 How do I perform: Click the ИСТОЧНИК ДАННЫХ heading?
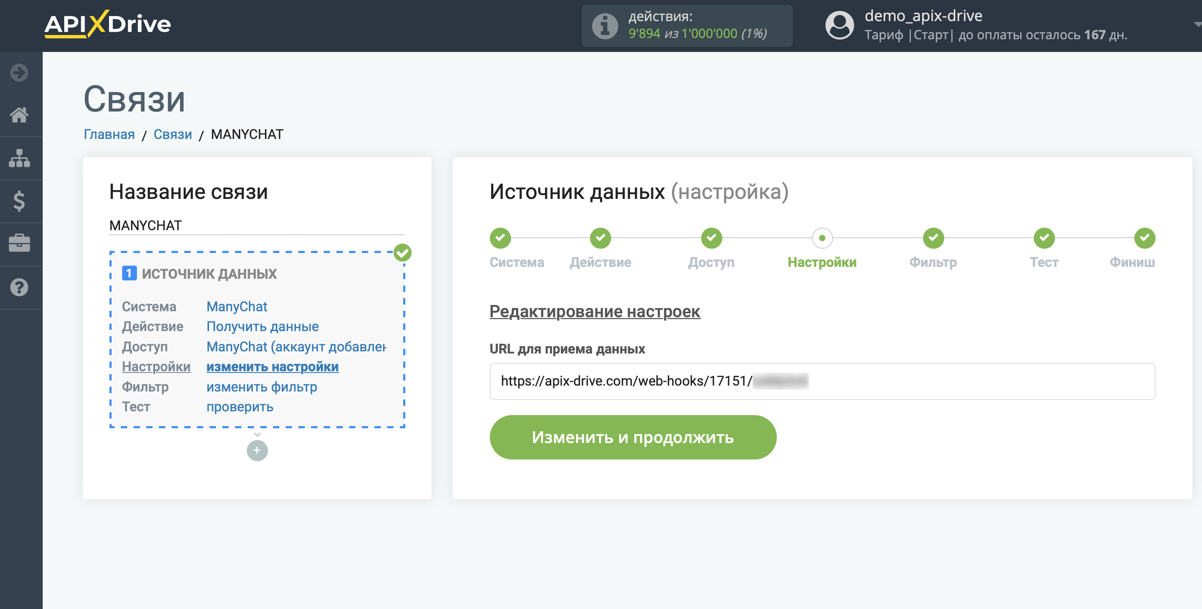coord(209,274)
